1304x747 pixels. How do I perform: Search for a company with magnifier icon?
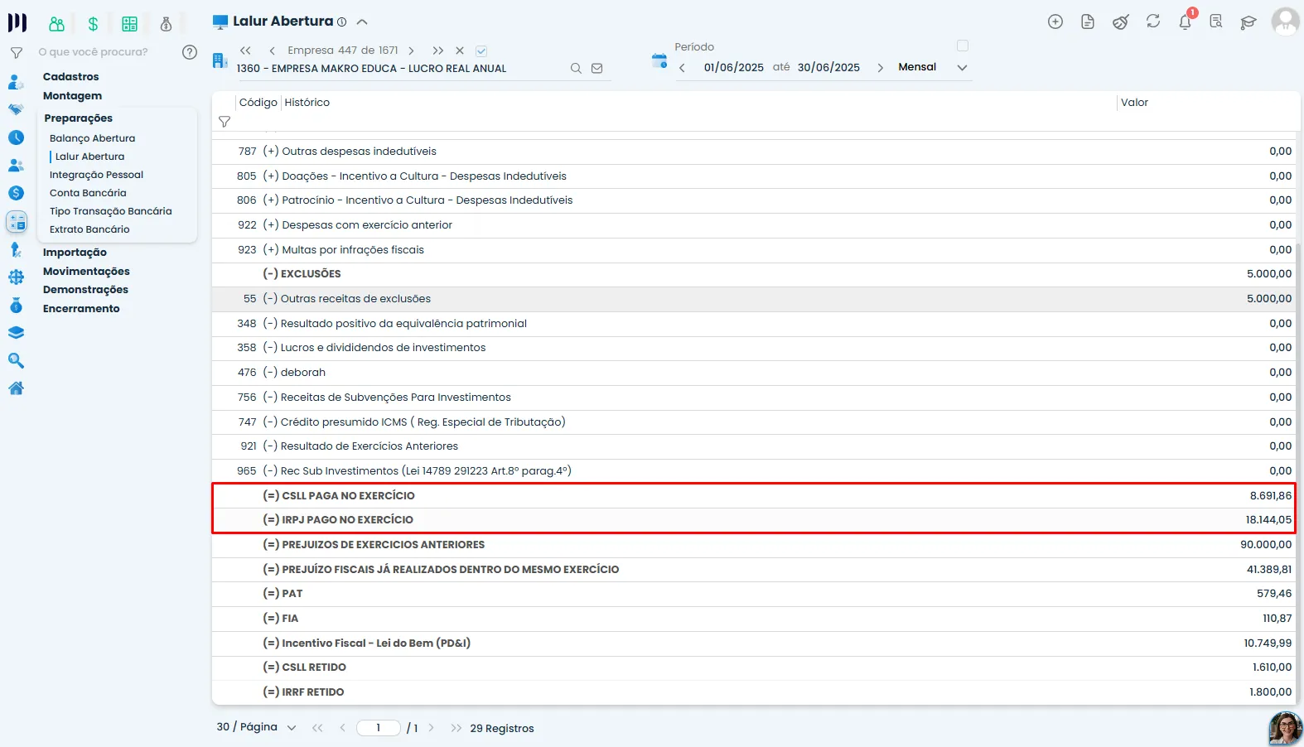(576, 69)
